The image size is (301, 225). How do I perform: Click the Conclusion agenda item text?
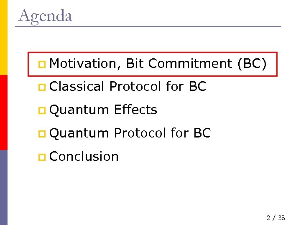84,157
